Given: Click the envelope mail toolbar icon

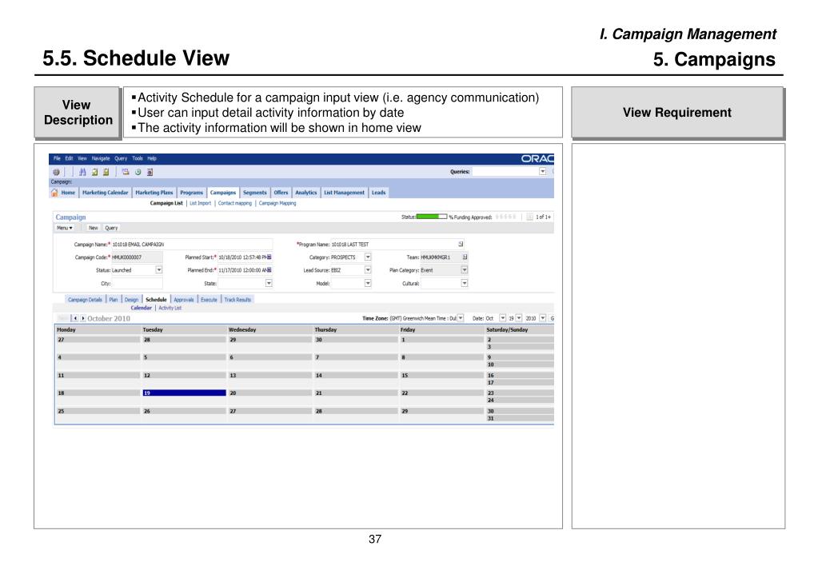Looking at the screenshot, I should 126,172.
